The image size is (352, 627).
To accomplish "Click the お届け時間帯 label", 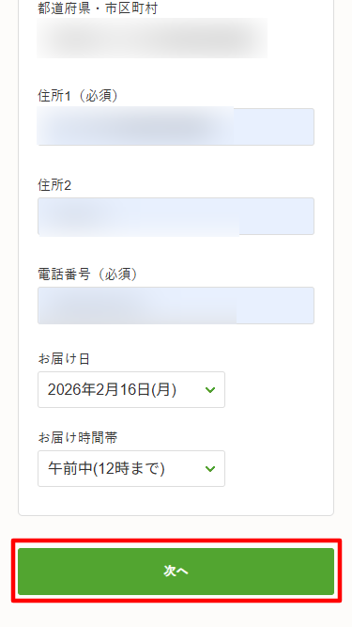I will (x=78, y=438).
